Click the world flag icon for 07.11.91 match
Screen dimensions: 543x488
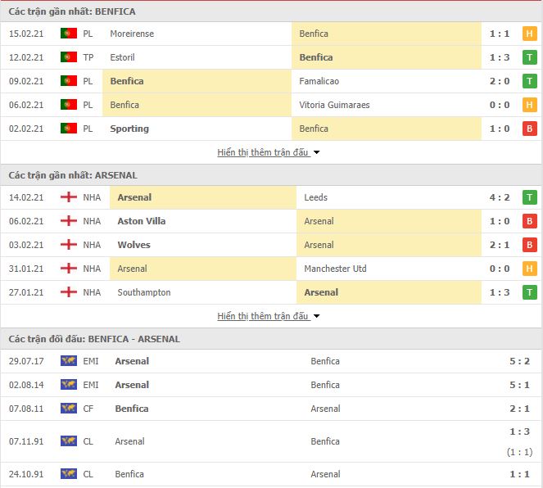[x=69, y=441]
